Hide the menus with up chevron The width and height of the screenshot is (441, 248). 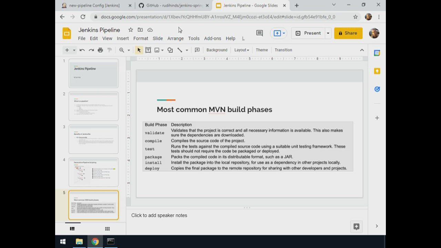click(x=362, y=50)
